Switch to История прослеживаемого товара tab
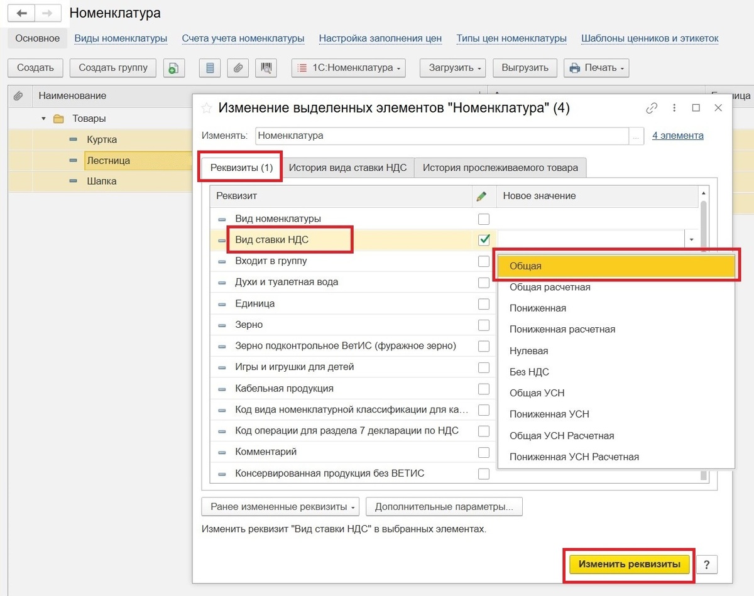 [x=500, y=168]
